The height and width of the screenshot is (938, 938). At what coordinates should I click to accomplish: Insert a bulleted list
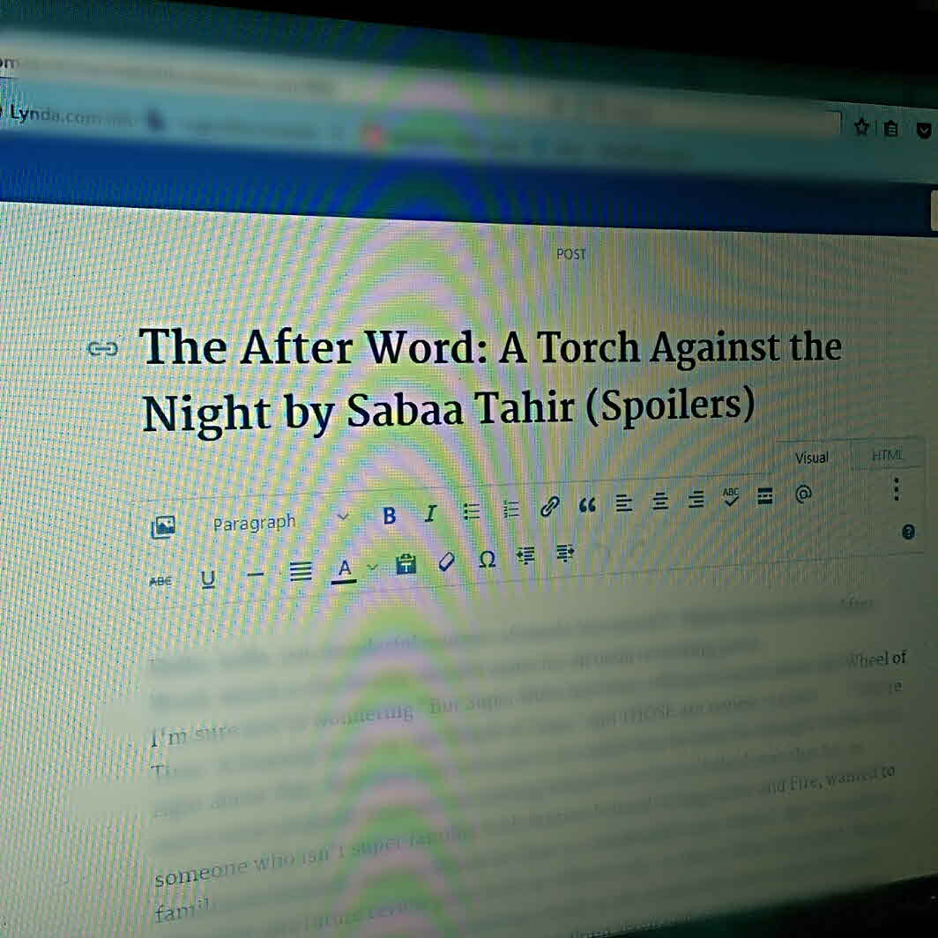point(472,511)
